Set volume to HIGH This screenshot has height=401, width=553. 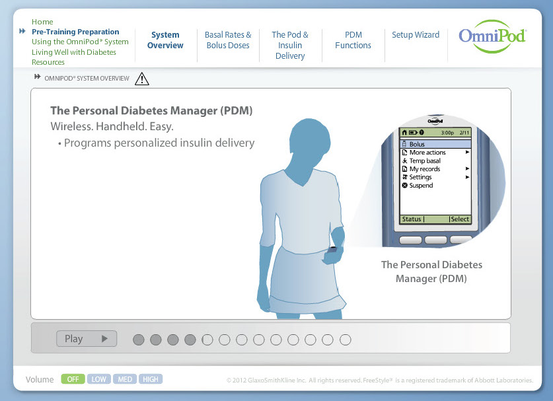pyautogui.click(x=151, y=379)
